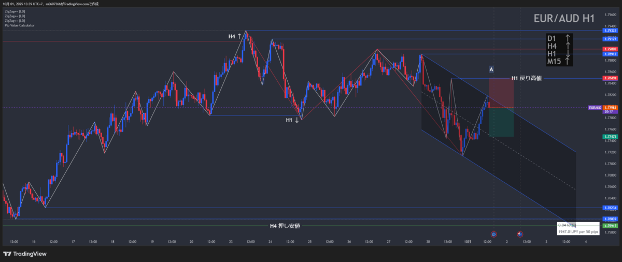Click the TradingView logo
Viewport: 622px width, 262px height.
click(24, 254)
